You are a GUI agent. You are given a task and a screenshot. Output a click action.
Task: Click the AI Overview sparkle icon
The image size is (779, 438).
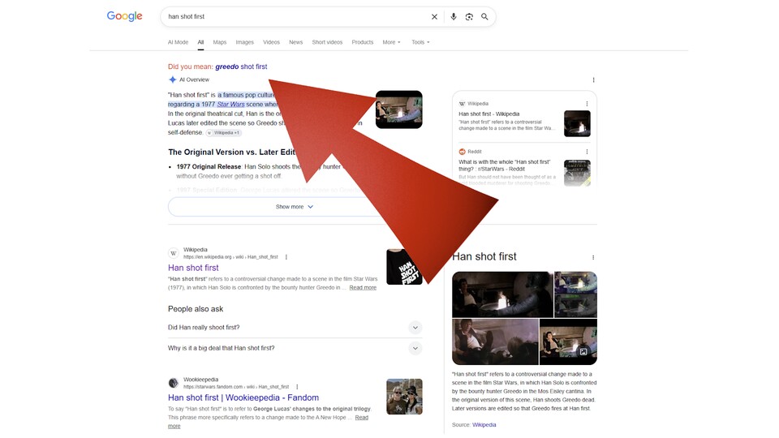click(x=172, y=79)
